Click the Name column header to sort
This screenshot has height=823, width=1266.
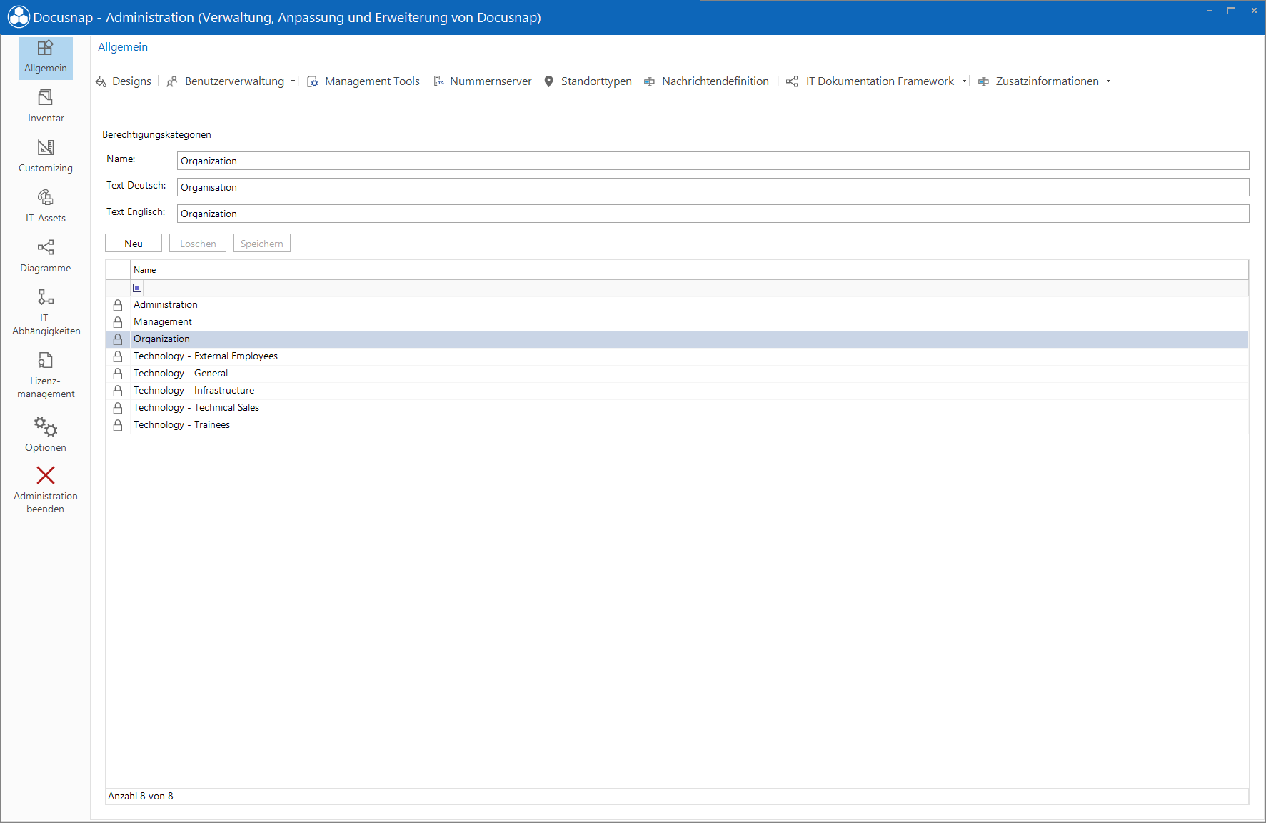(689, 270)
